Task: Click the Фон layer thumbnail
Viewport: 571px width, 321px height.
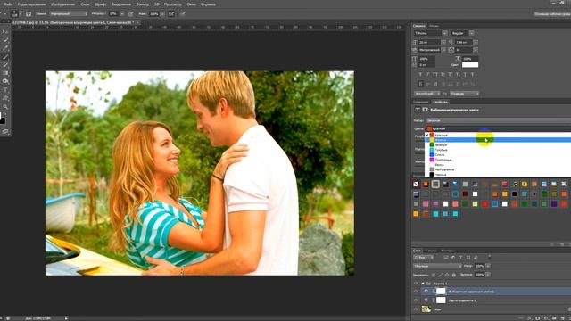Action: pos(426,309)
